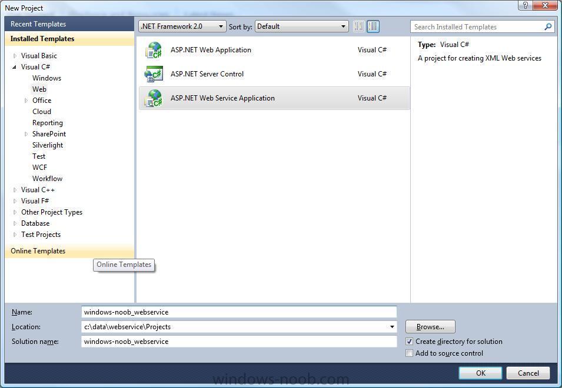Open the Sort by Default dropdown

[301, 26]
